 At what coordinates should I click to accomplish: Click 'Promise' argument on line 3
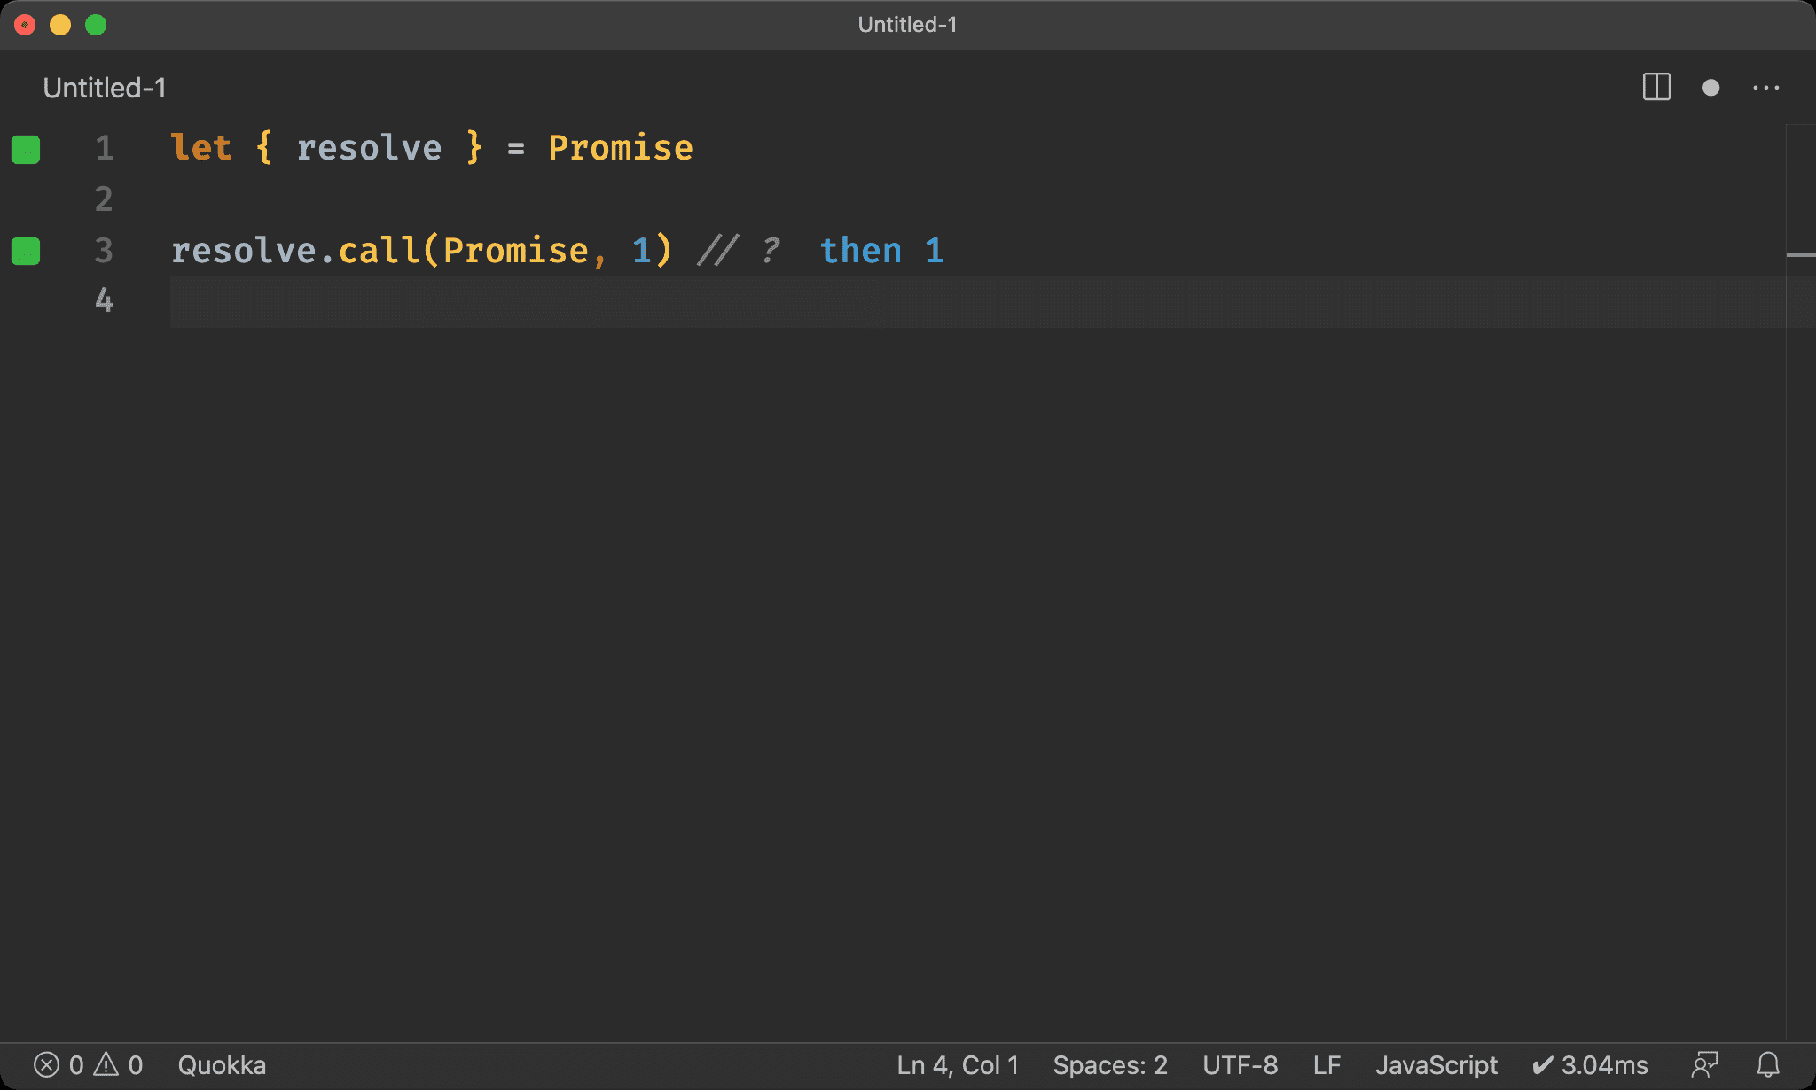point(516,251)
